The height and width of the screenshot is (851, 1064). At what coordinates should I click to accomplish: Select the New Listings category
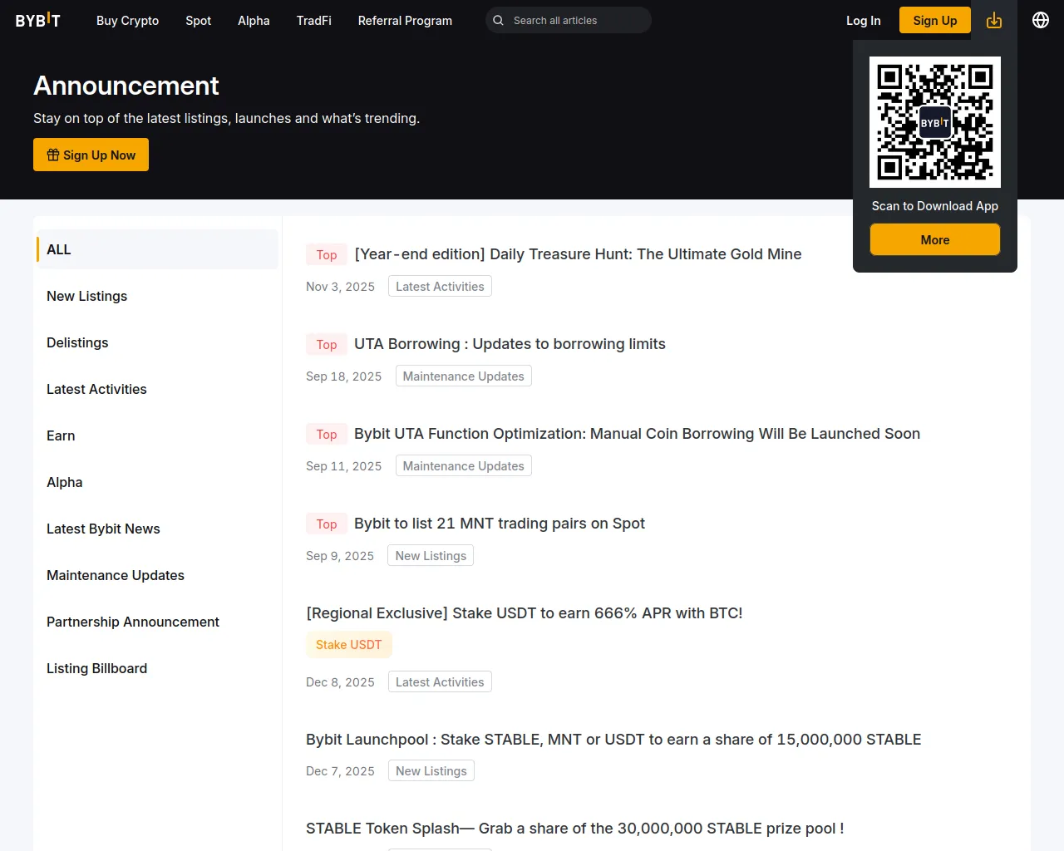[86, 296]
